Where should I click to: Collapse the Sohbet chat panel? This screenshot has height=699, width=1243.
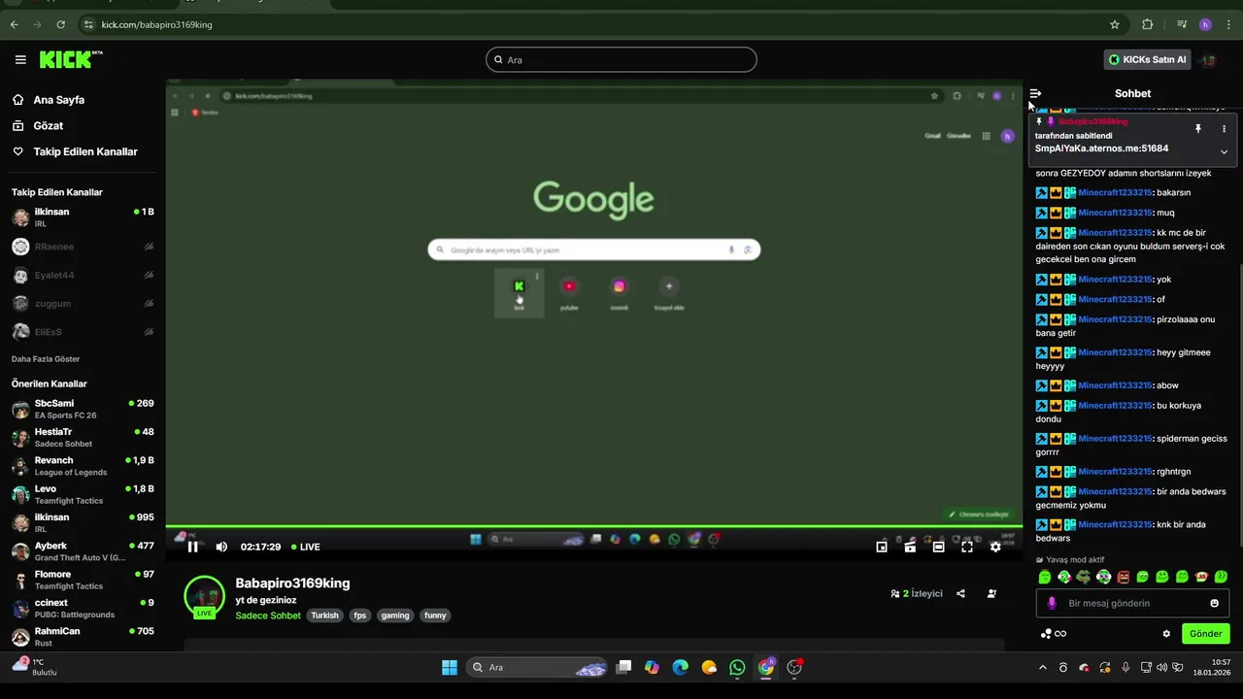[1035, 94]
